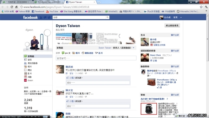
Task: Open Flickr bookmark in bookmarks bar
Action: [94, 11]
